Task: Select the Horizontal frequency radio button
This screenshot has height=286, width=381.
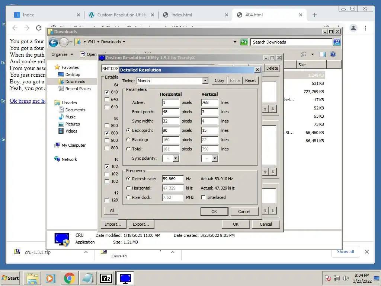Action: pos(128,188)
